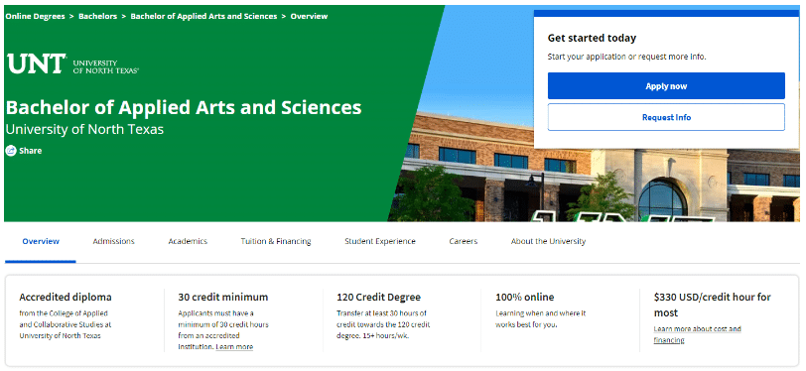Click the 30 credit minimum heading
This screenshot has width=806, height=371.
click(x=223, y=297)
